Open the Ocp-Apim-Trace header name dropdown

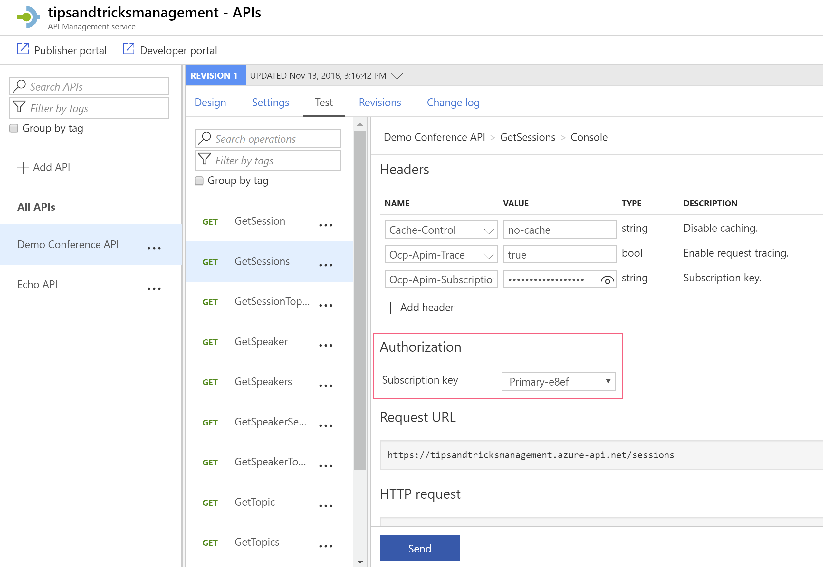441,254
